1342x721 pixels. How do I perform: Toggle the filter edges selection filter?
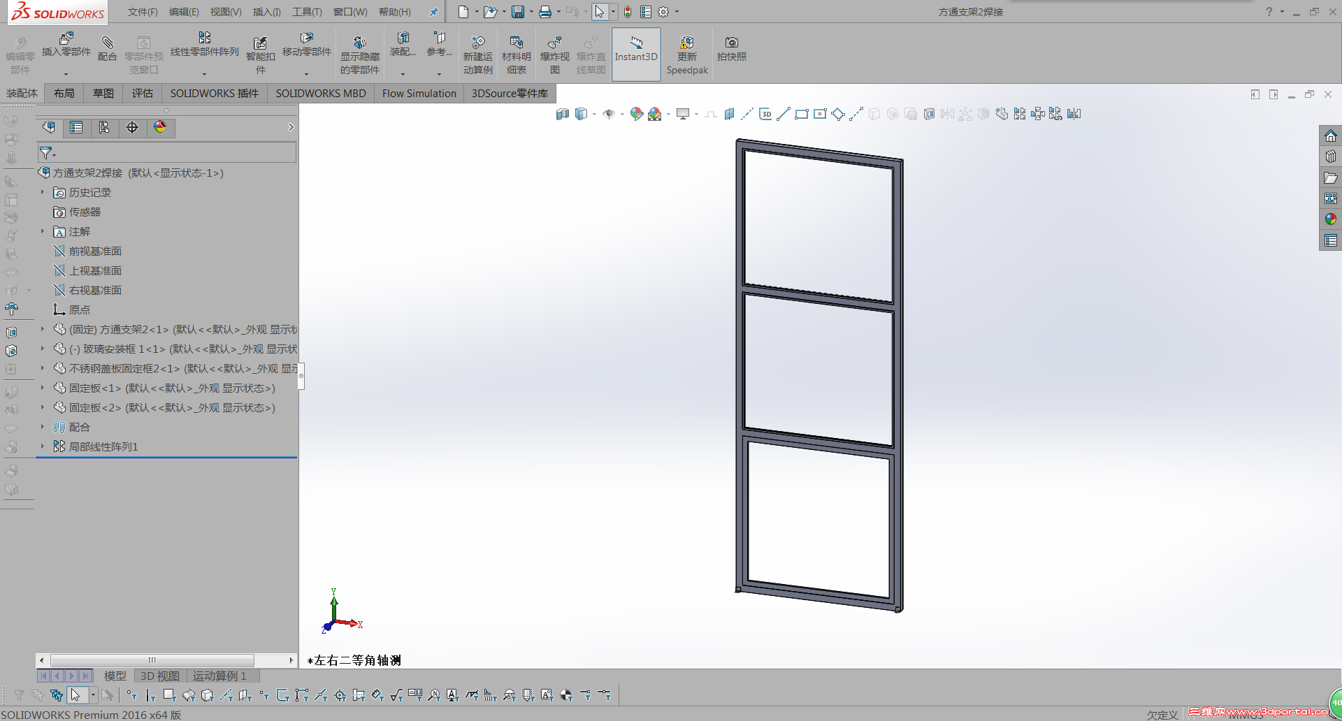(x=151, y=695)
